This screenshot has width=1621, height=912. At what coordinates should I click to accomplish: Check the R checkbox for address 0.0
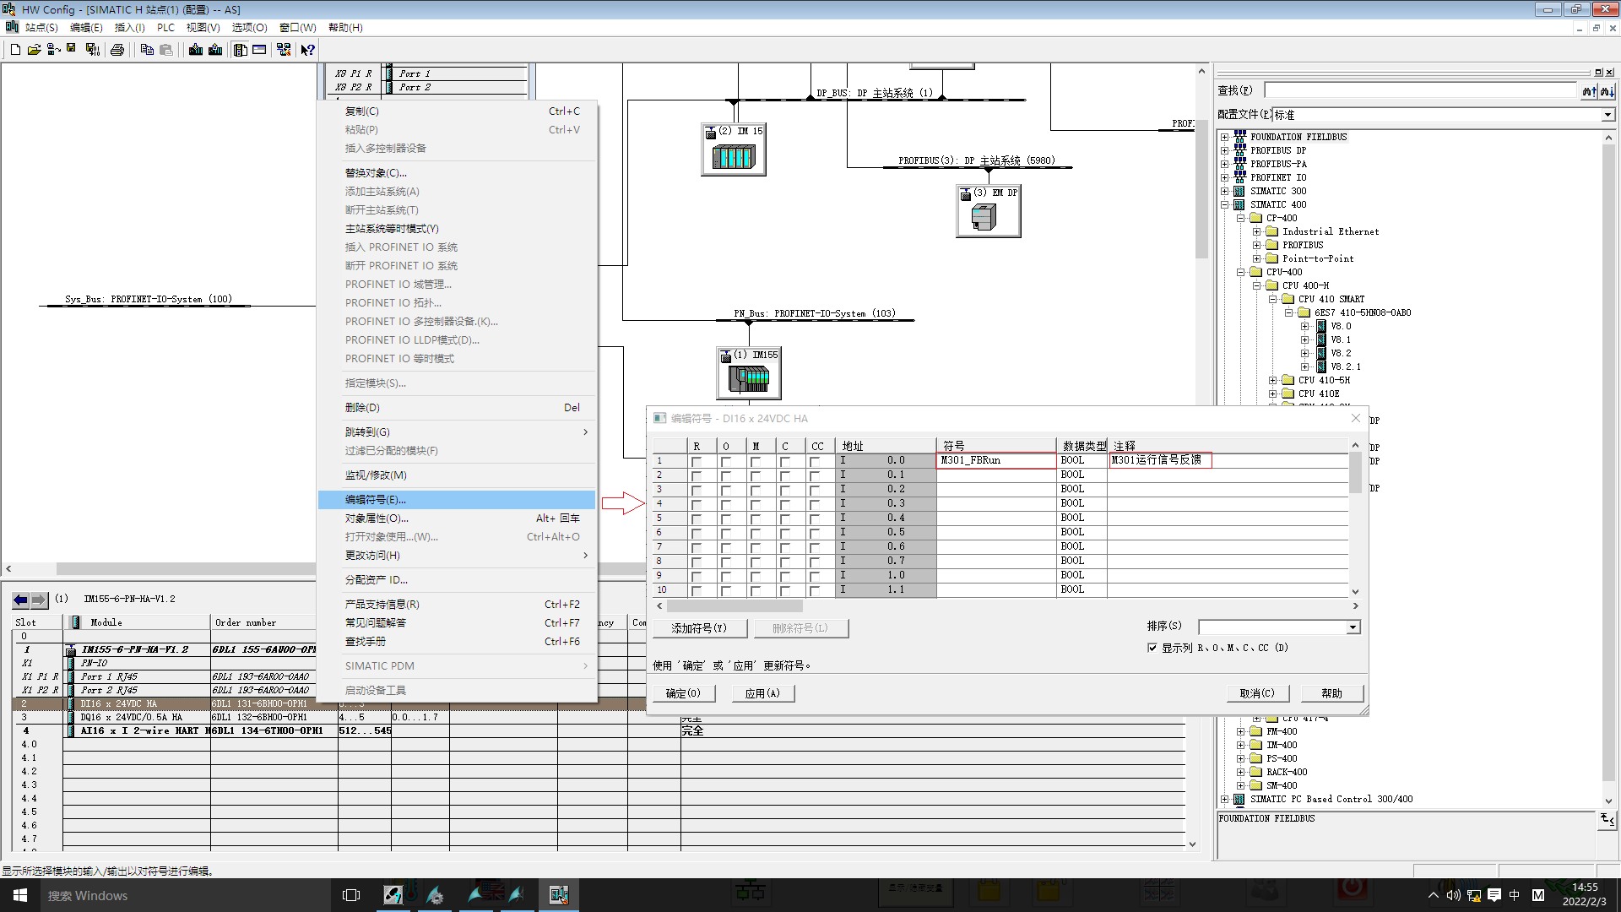click(696, 462)
